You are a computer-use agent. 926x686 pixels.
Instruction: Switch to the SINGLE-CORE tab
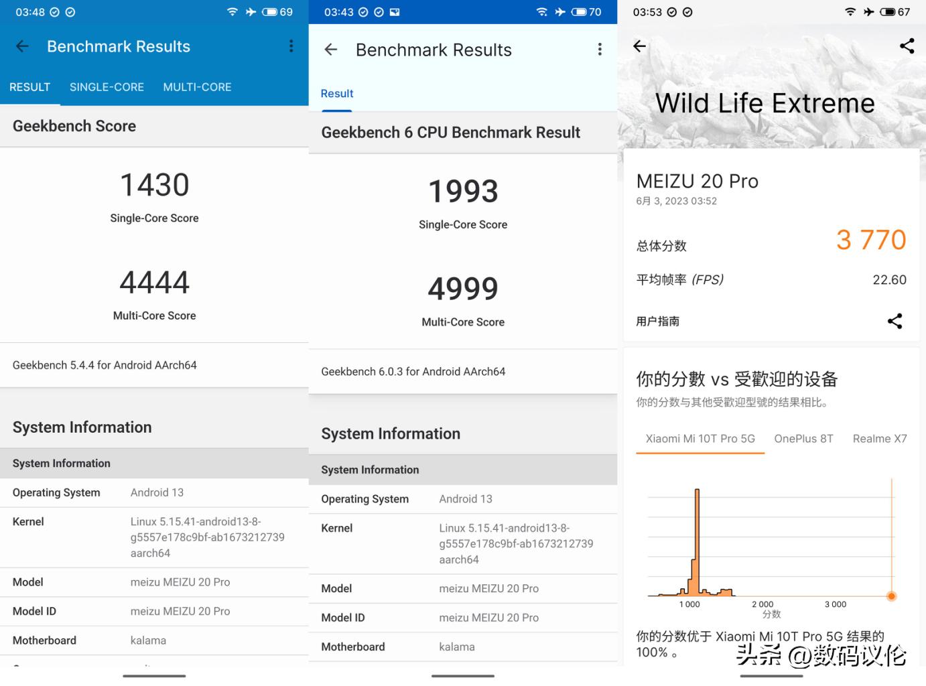click(107, 87)
